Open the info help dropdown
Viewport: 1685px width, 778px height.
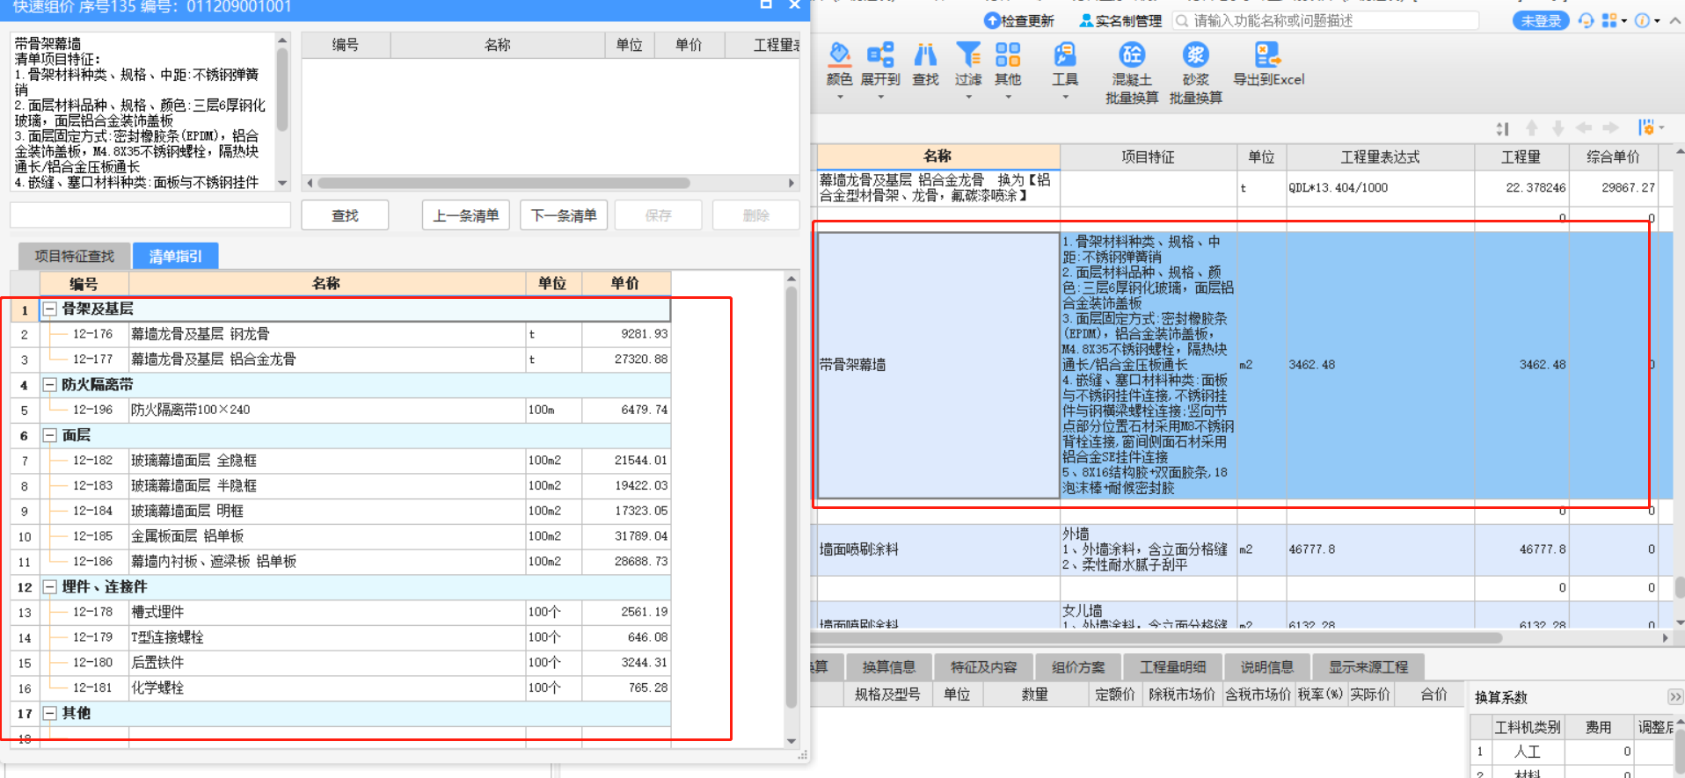pyautogui.click(x=1646, y=20)
